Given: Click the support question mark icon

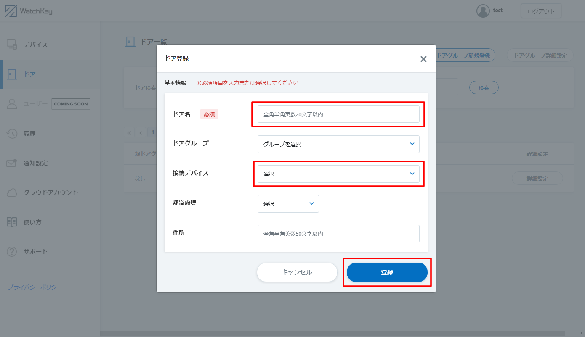Looking at the screenshot, I should (12, 252).
